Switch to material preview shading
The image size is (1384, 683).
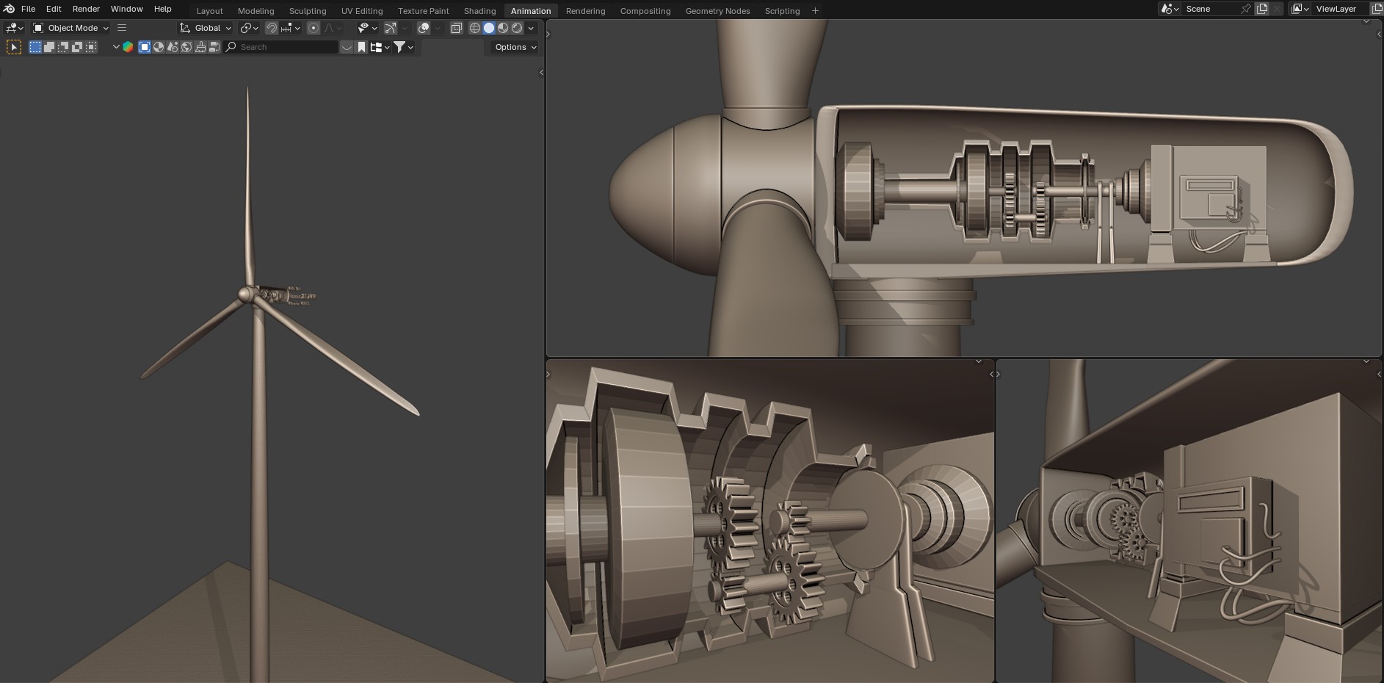point(503,28)
